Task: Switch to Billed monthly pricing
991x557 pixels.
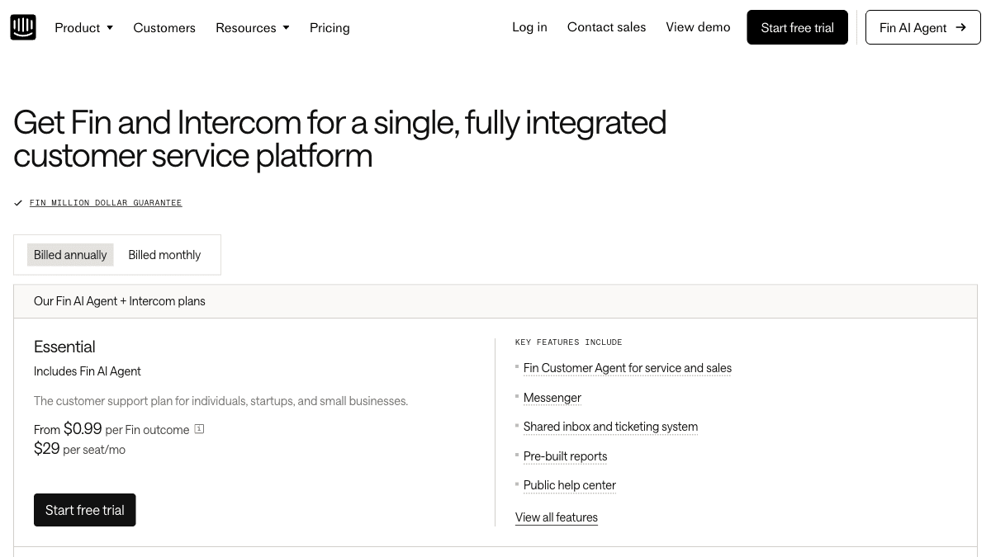Action: tap(164, 254)
